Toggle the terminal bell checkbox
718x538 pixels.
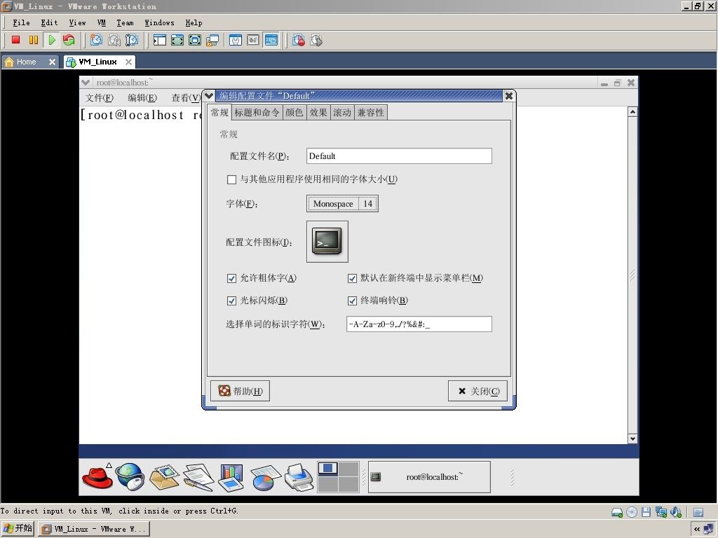pyautogui.click(x=352, y=301)
